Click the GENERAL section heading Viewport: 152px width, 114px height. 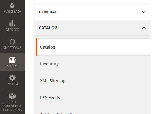tap(48, 12)
